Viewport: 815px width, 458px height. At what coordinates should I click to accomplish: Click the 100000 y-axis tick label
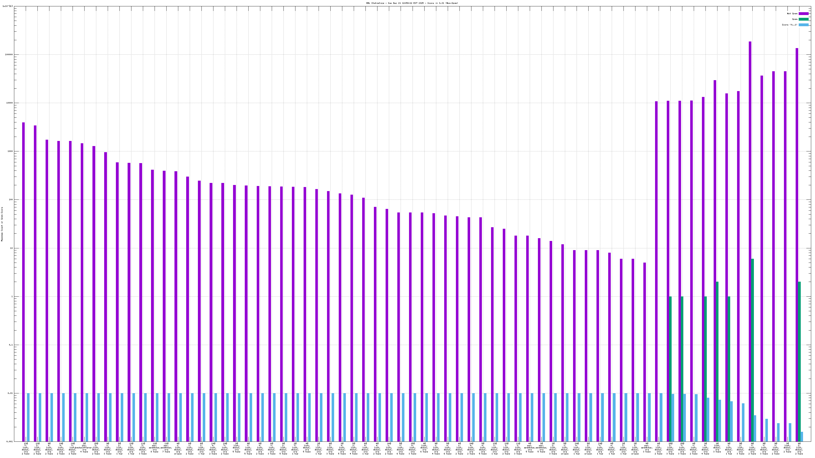coord(9,54)
